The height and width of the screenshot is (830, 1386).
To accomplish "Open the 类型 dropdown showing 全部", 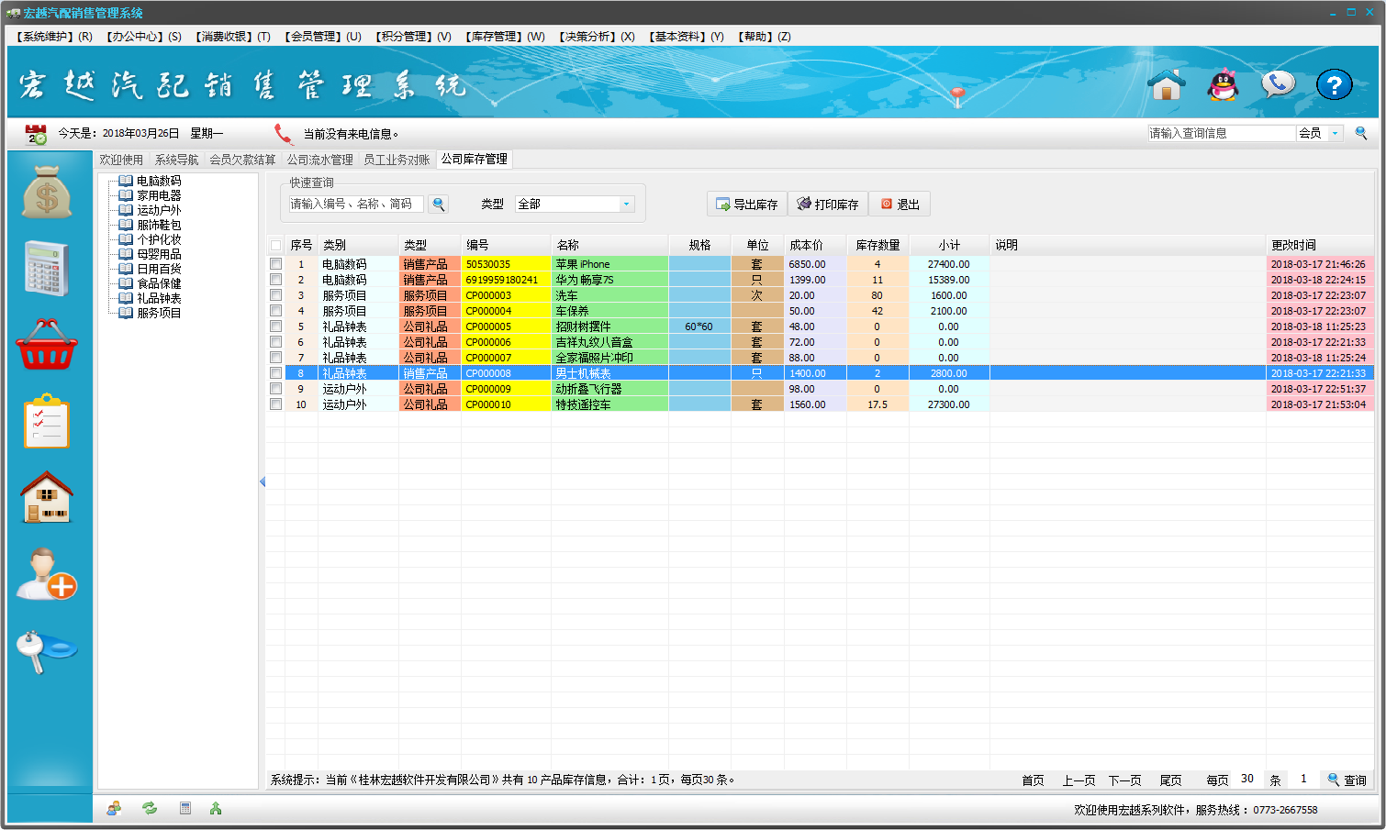I will [x=627, y=204].
